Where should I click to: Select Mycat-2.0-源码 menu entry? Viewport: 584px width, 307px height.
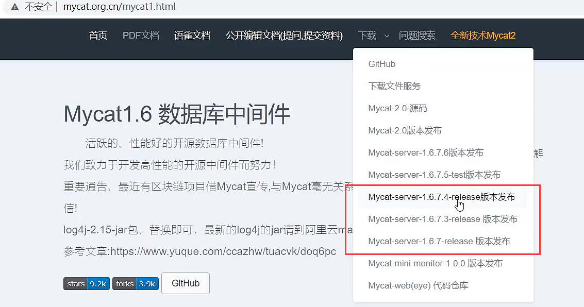click(443, 108)
